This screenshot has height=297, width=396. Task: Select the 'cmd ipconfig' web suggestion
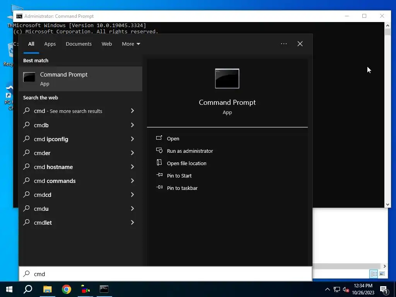pyautogui.click(x=80, y=139)
